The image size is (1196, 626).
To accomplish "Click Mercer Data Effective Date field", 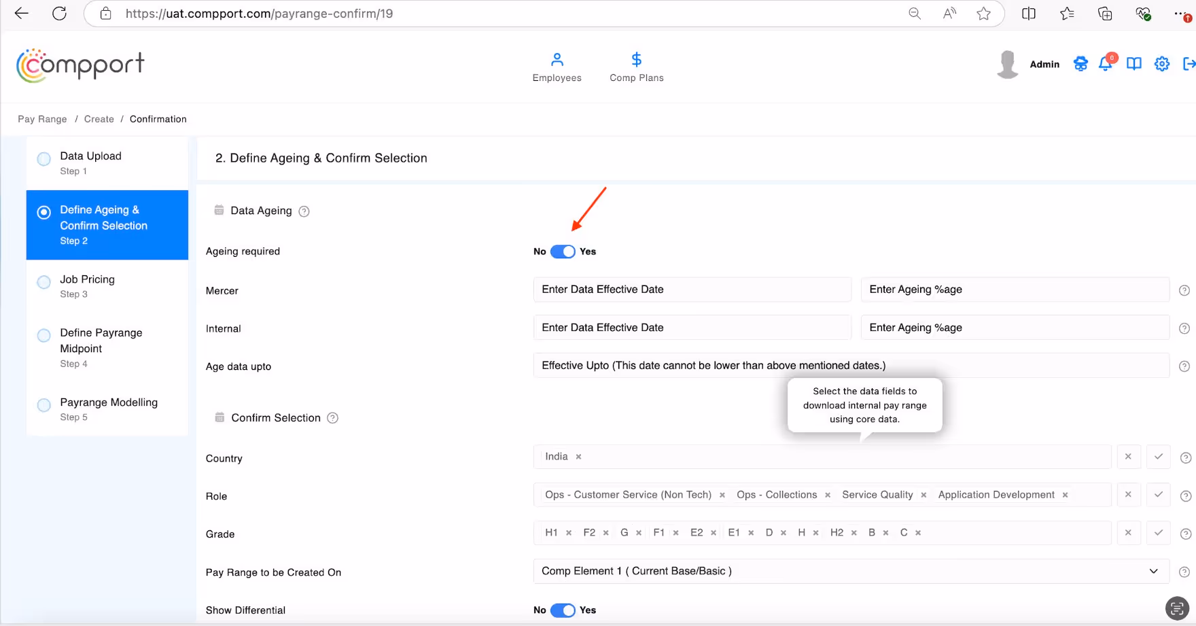I will point(692,290).
